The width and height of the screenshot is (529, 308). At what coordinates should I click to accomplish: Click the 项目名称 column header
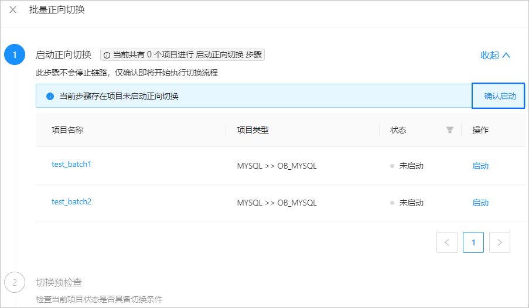[67, 130]
